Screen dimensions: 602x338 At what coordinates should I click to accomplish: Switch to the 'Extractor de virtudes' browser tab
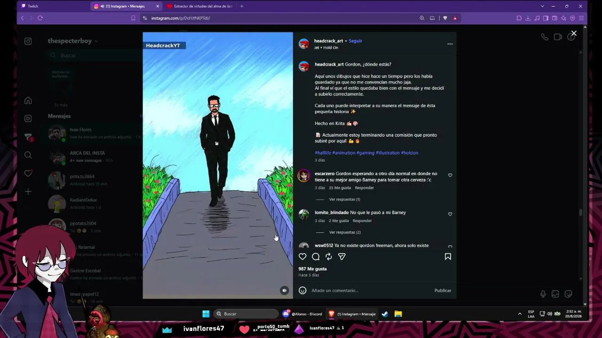[x=200, y=6]
